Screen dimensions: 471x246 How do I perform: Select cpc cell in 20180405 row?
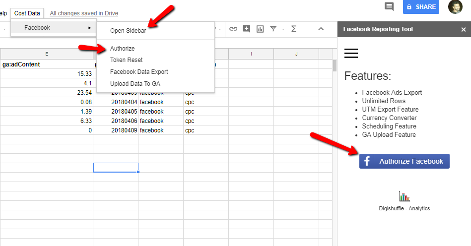(206, 111)
